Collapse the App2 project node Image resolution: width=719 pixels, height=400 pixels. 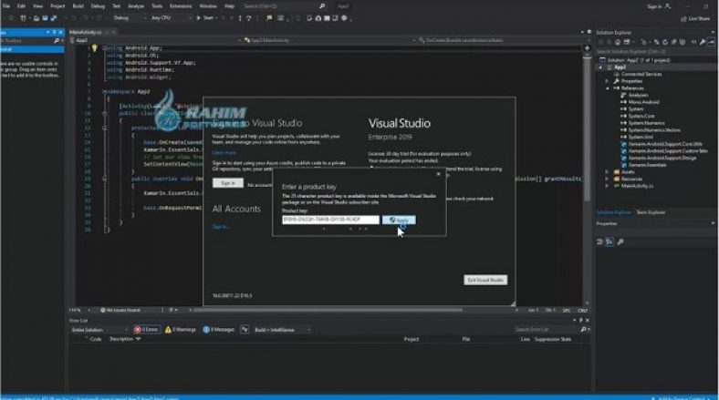point(600,67)
